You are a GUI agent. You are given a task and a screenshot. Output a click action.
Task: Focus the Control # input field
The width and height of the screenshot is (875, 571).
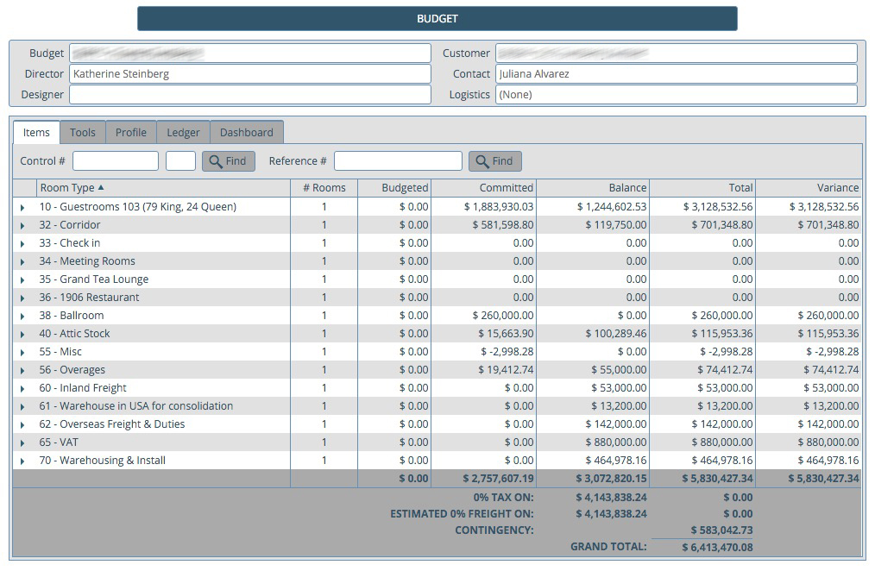click(116, 161)
